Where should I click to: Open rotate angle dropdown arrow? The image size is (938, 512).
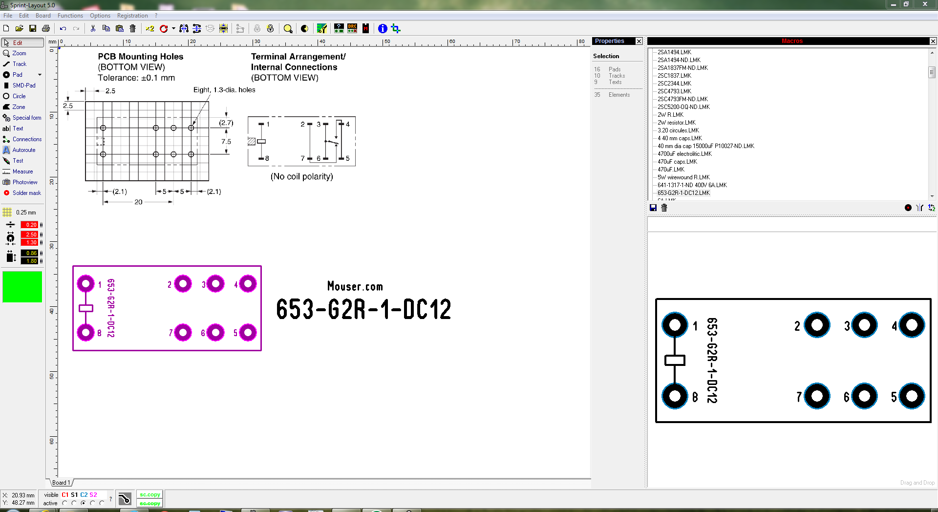coord(173,29)
